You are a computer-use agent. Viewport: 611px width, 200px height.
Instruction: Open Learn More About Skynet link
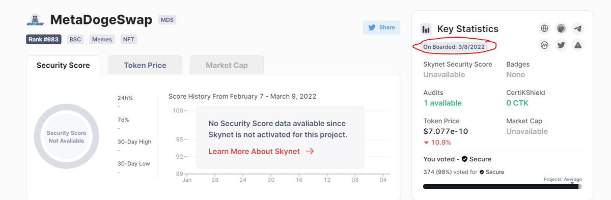pos(261,151)
